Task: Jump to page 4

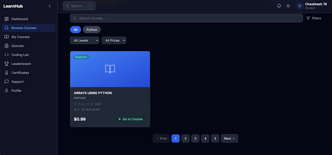Action: pos(205,138)
